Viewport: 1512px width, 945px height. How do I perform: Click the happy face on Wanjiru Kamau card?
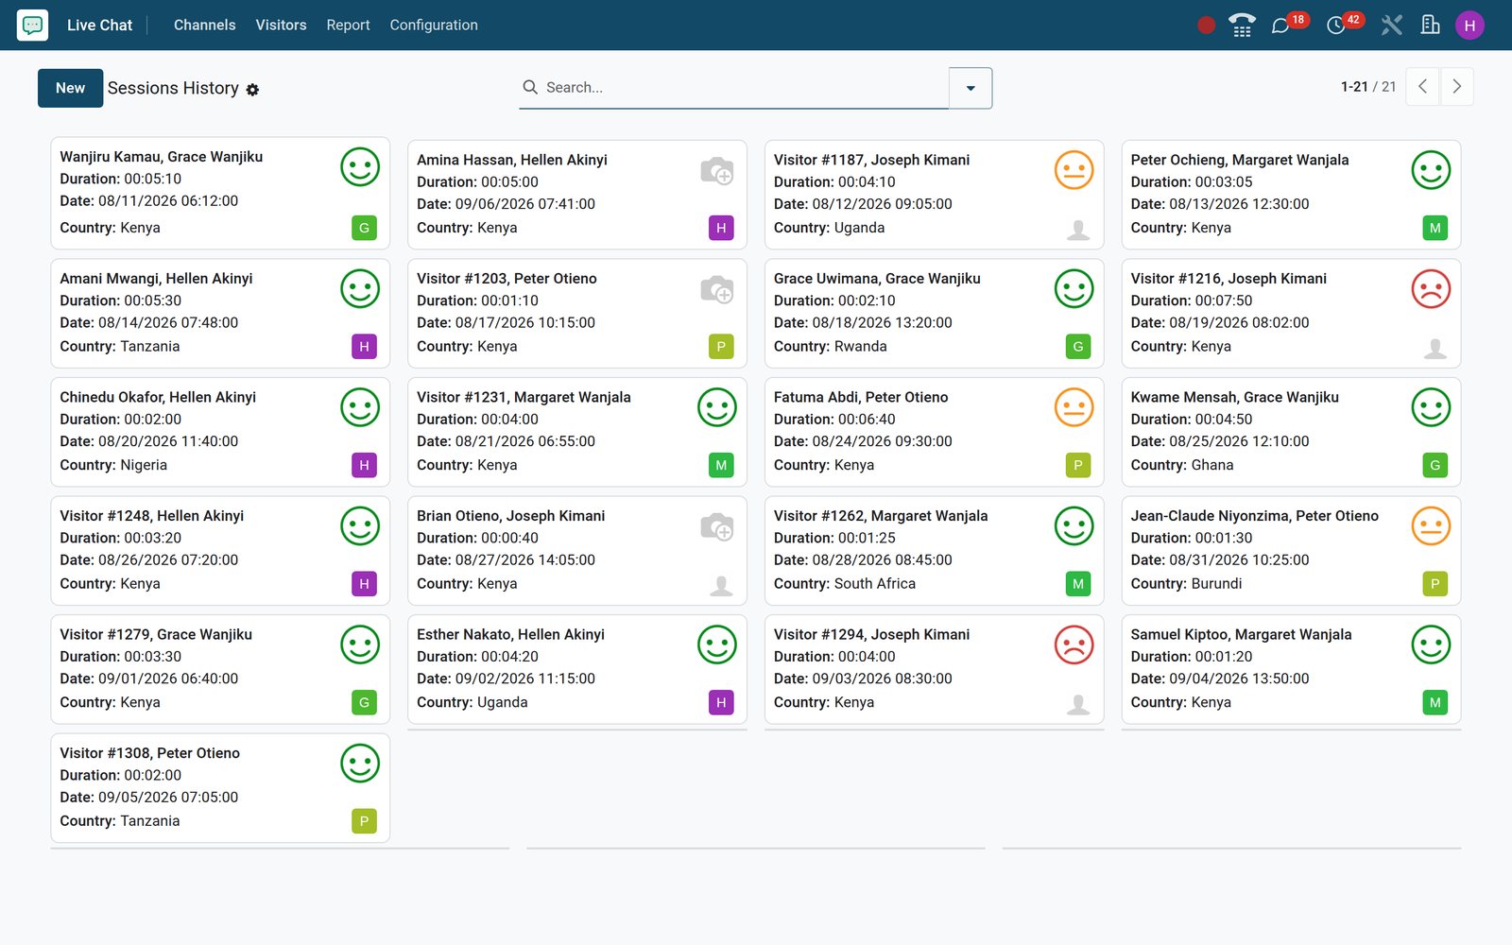(360, 167)
